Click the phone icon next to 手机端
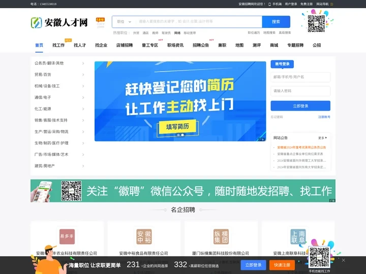Viewport: 366px width, 274px height. [x=269, y=4]
